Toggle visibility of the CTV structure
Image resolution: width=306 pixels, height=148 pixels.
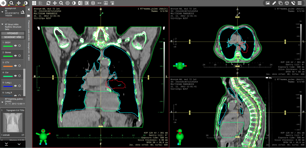pyautogui.click(x=15, y=65)
